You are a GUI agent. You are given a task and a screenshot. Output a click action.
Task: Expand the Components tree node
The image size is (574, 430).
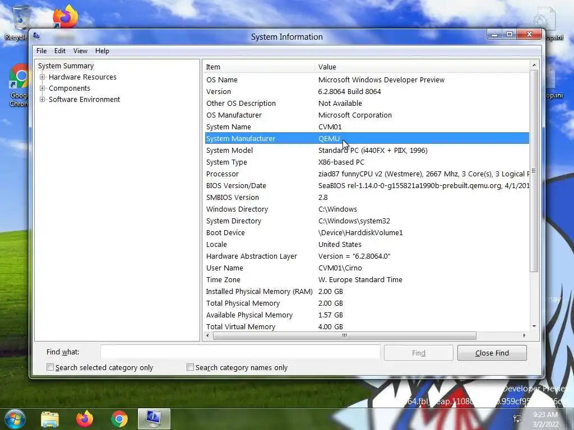43,88
